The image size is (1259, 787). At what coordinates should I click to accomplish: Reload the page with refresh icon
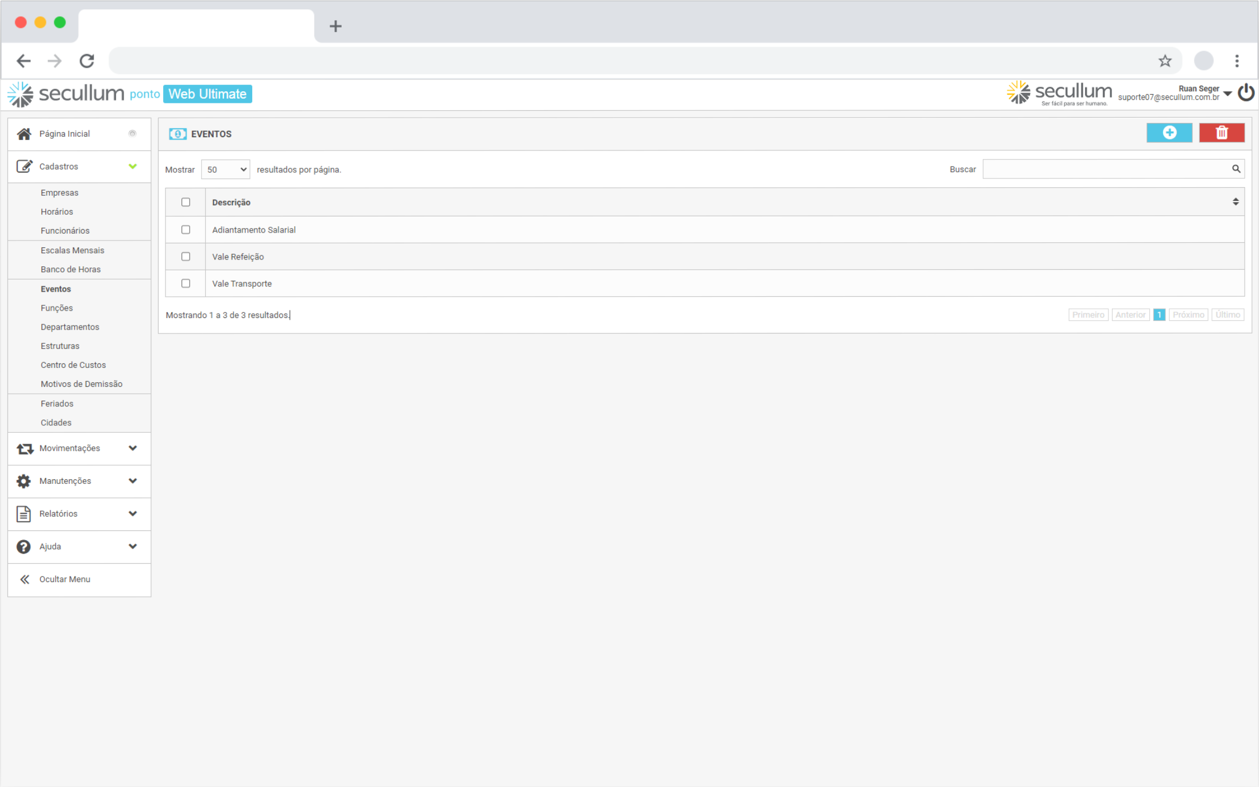pos(87,61)
